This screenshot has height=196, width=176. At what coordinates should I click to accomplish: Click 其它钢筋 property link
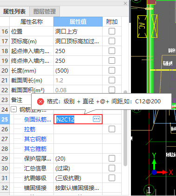pyautogui.click(x=35, y=139)
